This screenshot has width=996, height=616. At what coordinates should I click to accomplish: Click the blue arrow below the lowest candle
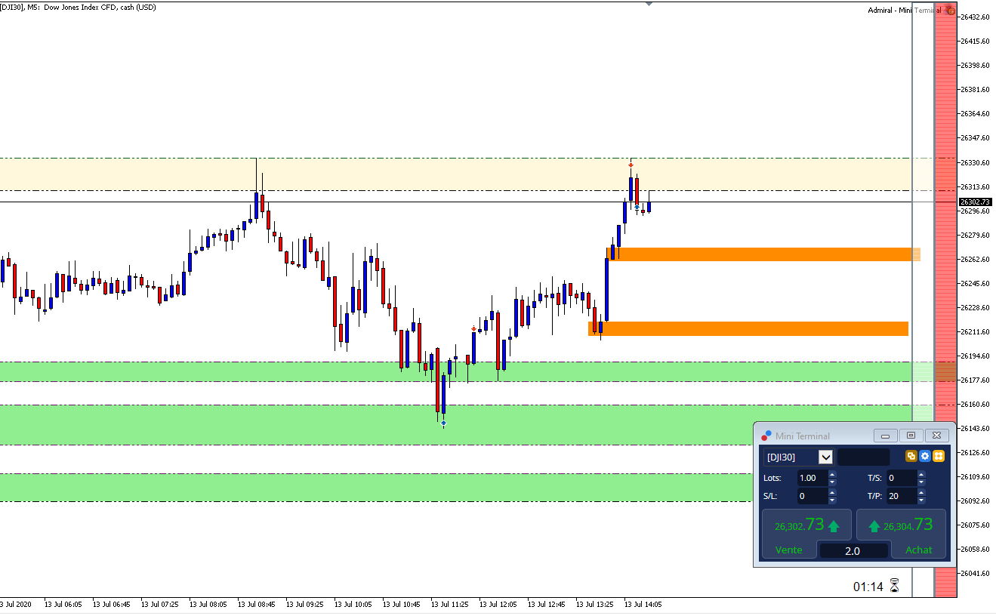(x=443, y=423)
